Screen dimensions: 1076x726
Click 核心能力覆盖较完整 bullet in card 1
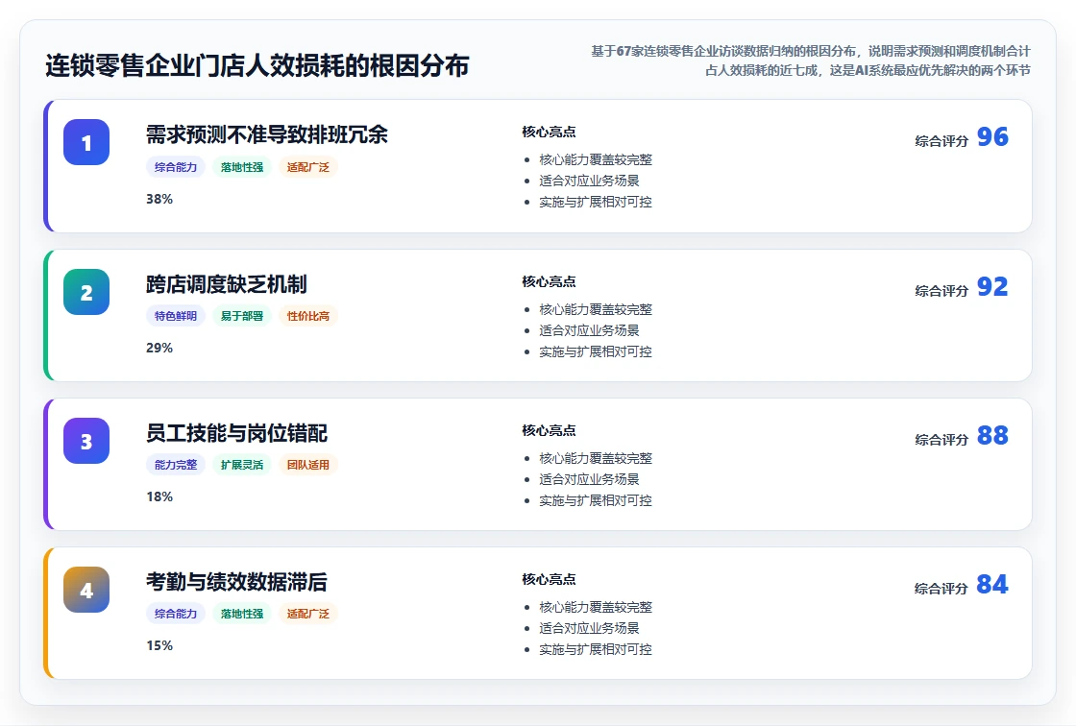pos(596,159)
